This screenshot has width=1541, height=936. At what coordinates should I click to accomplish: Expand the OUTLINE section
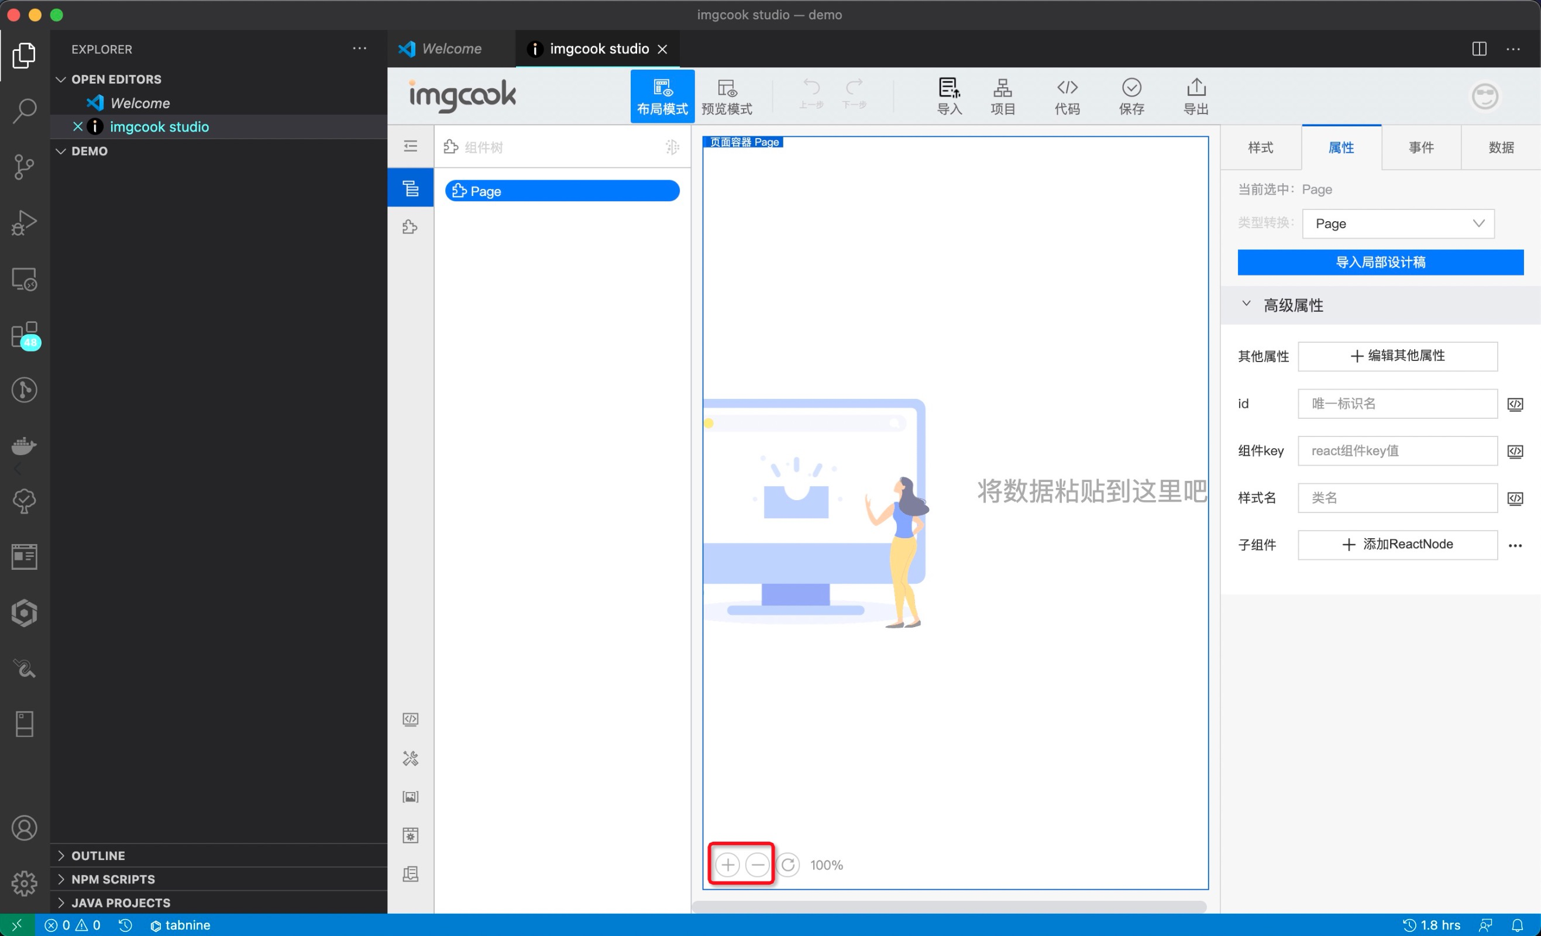coord(91,855)
